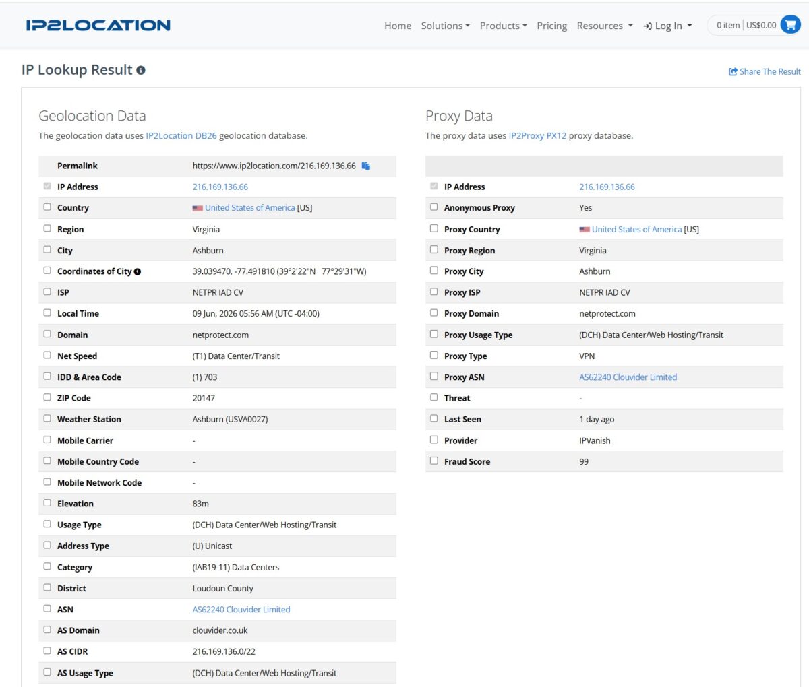Click the IP2Location logo
The image size is (809, 687).
pos(98,25)
